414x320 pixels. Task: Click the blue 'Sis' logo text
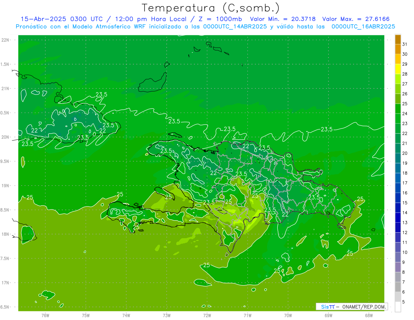325,307
